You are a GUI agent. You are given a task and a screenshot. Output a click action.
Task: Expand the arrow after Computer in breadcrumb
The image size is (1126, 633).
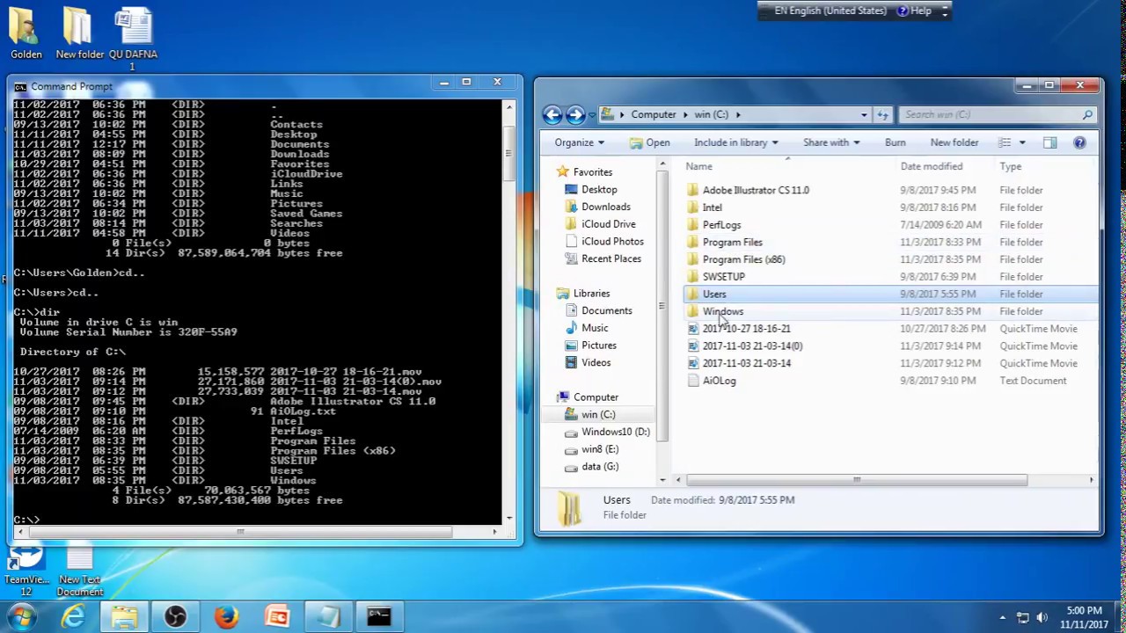(685, 114)
